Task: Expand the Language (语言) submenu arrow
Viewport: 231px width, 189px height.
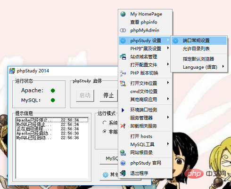Action: (223, 66)
